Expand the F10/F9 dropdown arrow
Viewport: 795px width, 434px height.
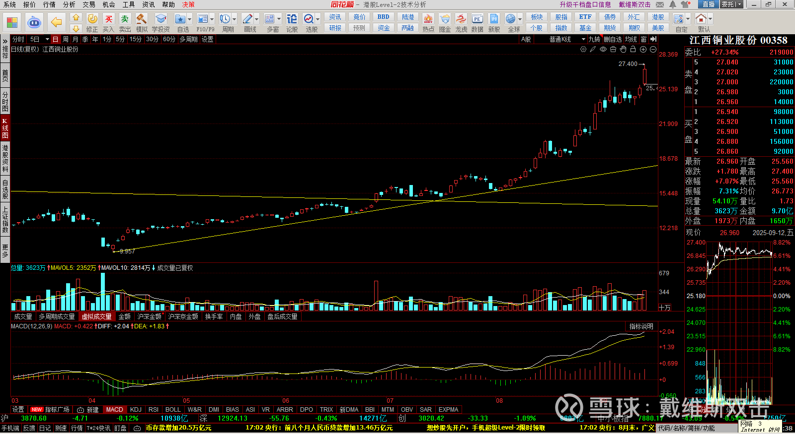212,19
